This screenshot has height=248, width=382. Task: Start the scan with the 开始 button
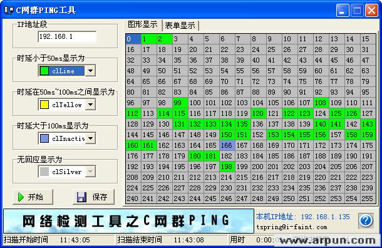click(33, 197)
